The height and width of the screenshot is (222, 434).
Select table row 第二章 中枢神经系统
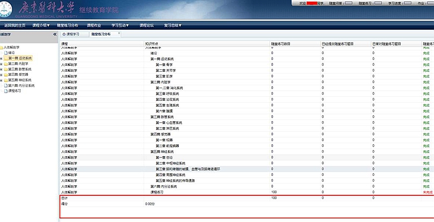tap(247, 163)
